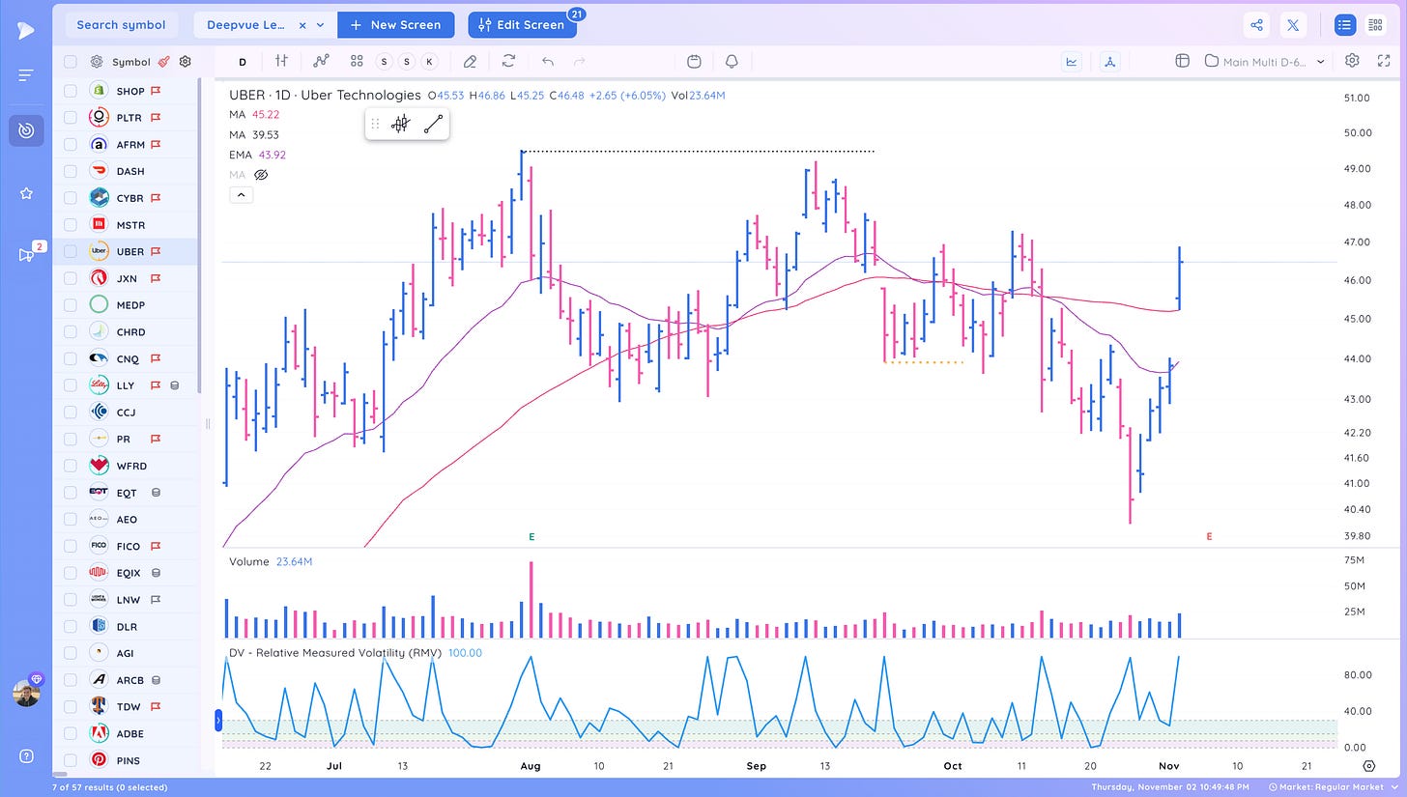Open Deepvue Le... screen dropdown arrow
Viewport: 1407px width, 797px height.
click(x=321, y=25)
